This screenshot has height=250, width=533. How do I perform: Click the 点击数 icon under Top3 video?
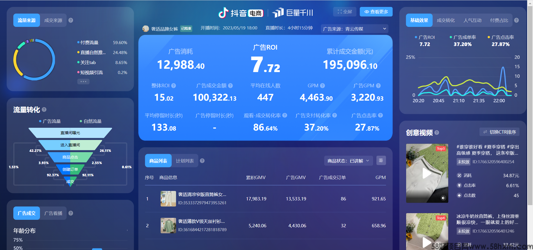click(x=459, y=195)
